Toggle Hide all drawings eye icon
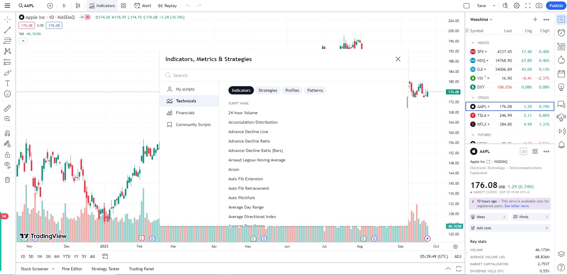 7,165
